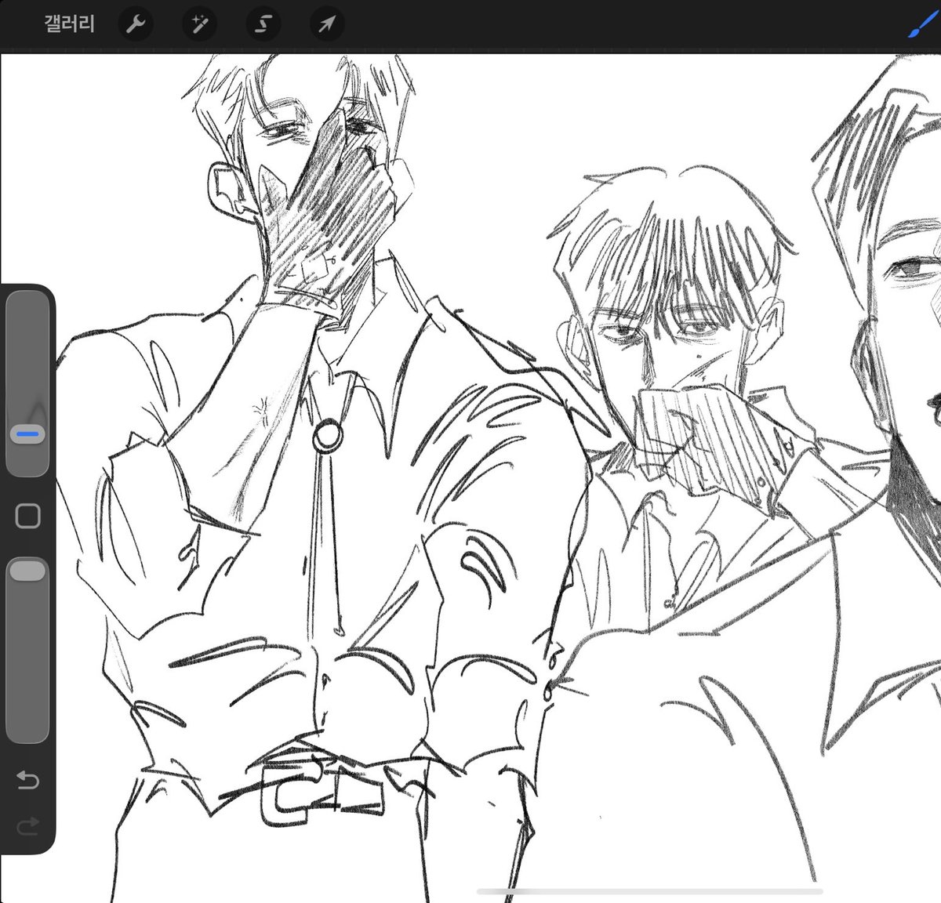Image resolution: width=941 pixels, height=903 pixels.
Task: Open the 갤러리 gallery view
Action: pos(70,24)
